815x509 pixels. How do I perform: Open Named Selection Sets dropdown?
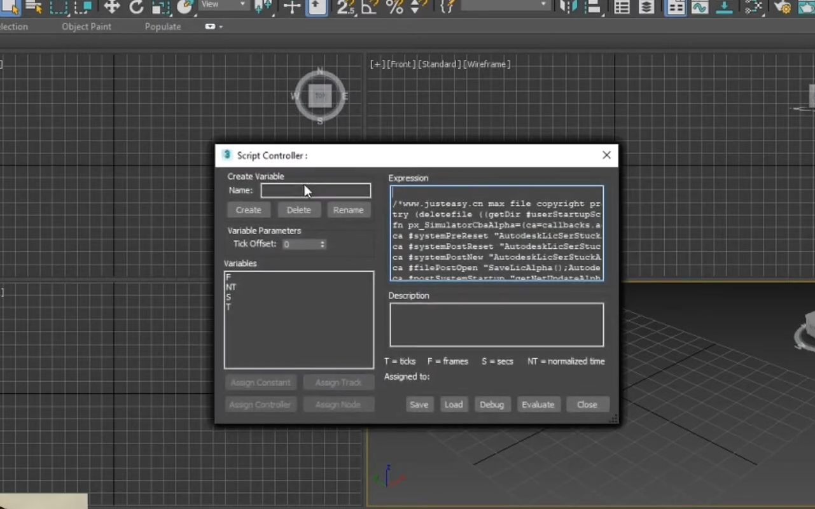tap(505, 5)
